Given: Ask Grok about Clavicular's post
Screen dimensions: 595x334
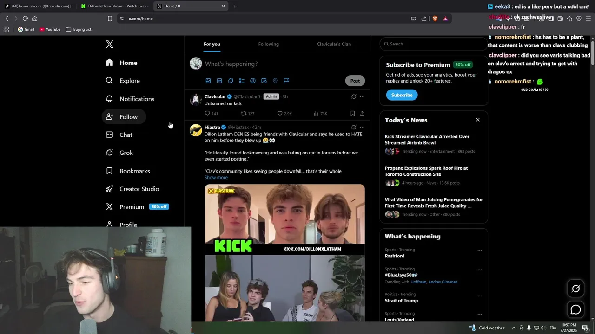Looking at the screenshot, I should click(354, 96).
